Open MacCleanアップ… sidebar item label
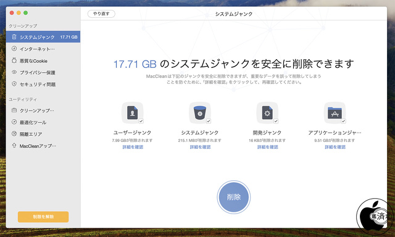This screenshot has width=395, height=237. pos(38,146)
